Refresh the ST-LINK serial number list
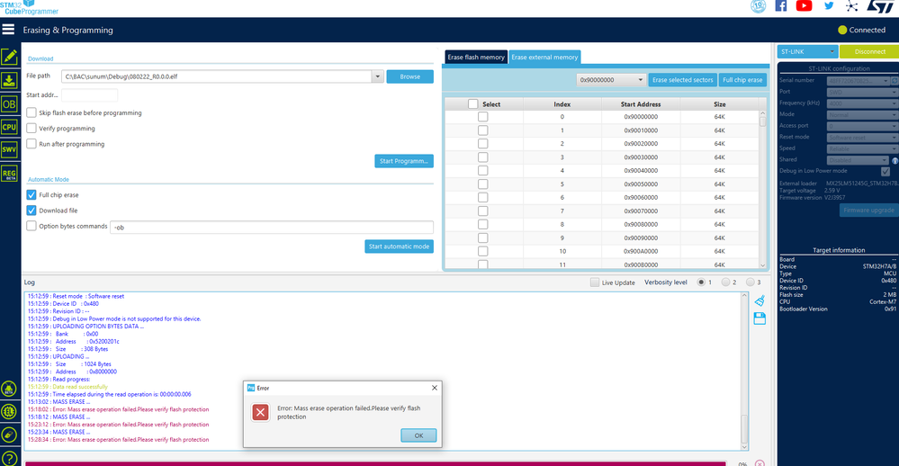899x466 pixels. (895, 80)
